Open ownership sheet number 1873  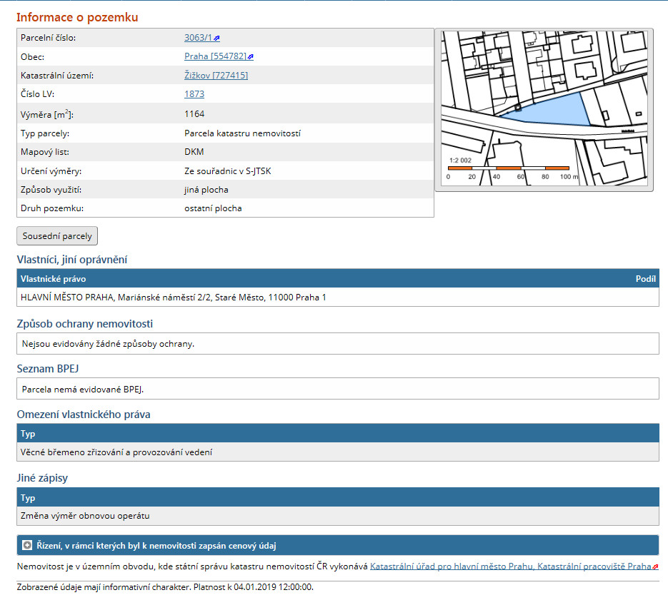tap(194, 93)
